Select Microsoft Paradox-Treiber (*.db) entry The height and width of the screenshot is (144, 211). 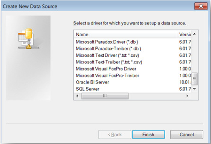coord(109,48)
